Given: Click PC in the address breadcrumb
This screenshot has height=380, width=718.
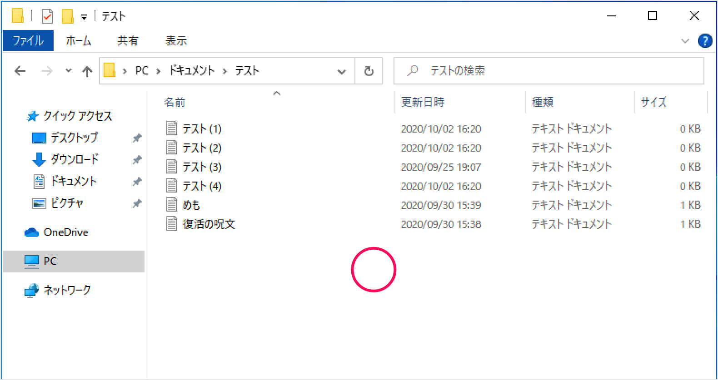Looking at the screenshot, I should [x=142, y=70].
